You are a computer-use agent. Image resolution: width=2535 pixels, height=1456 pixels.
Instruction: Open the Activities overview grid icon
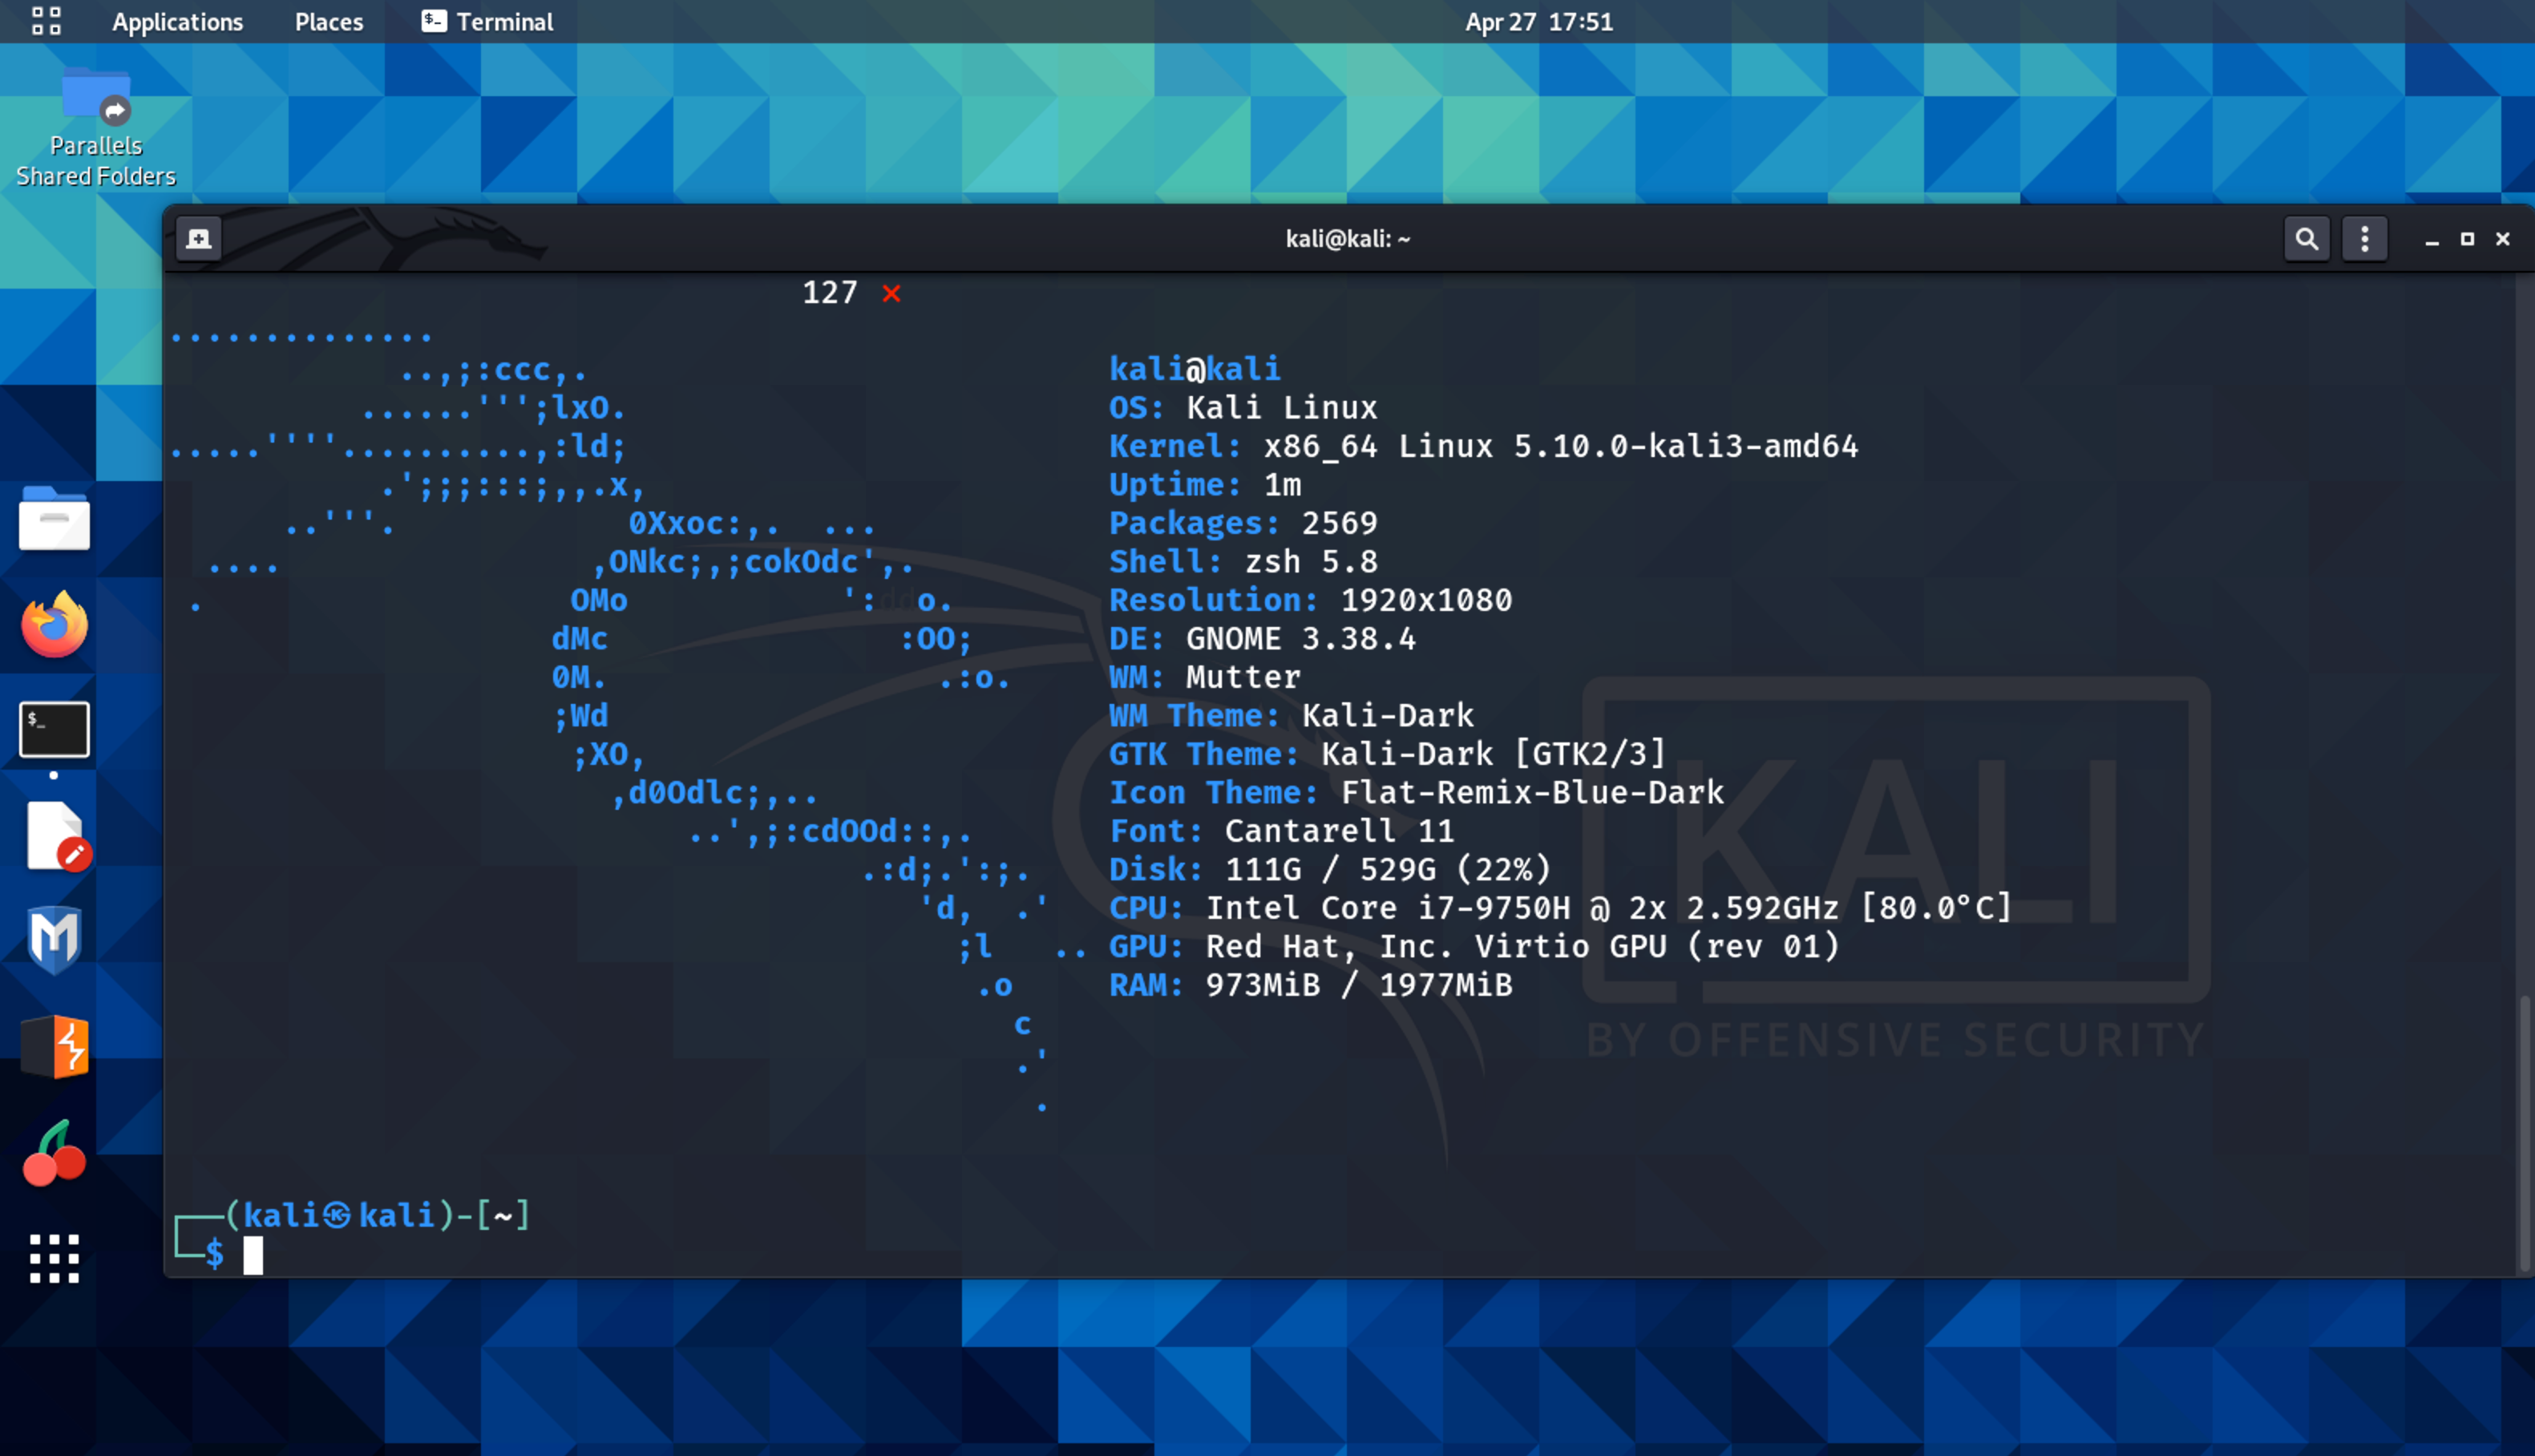[46, 21]
